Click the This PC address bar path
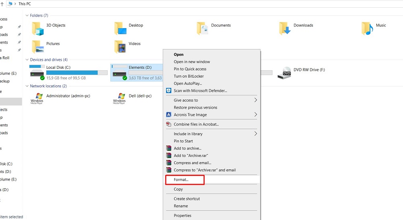Image resolution: width=403 pixels, height=220 pixels. 25,4
